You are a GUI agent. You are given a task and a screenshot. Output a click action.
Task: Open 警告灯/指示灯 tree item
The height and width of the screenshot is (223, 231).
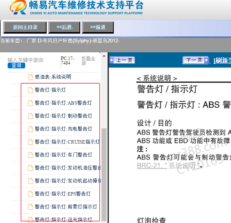(50, 90)
